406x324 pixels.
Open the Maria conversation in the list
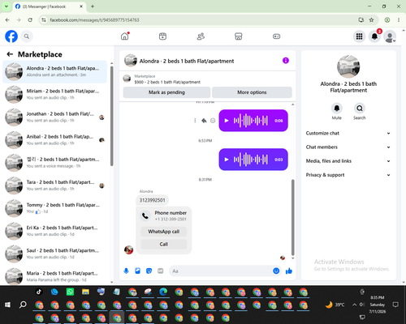pyautogui.click(x=54, y=276)
